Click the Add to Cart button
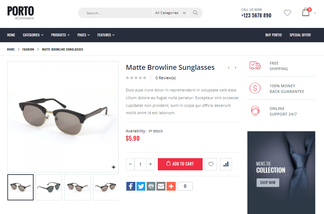 [x=180, y=164]
